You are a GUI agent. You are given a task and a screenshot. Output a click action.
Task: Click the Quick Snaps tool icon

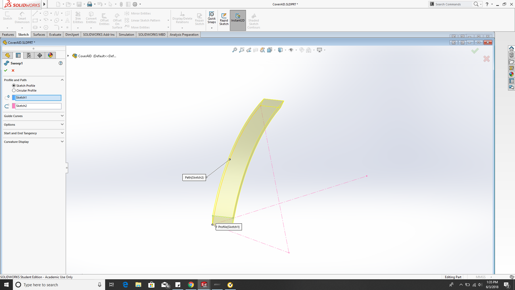[x=212, y=14]
